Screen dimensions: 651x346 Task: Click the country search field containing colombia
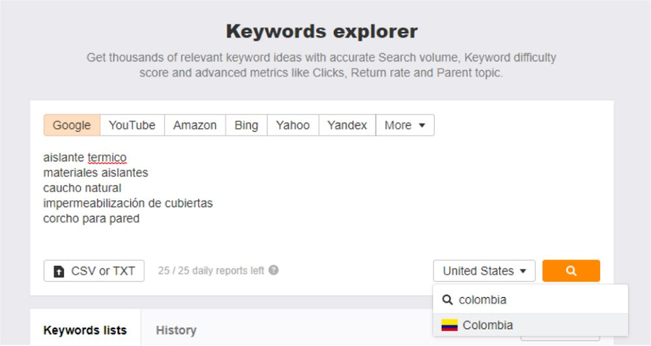(x=530, y=300)
